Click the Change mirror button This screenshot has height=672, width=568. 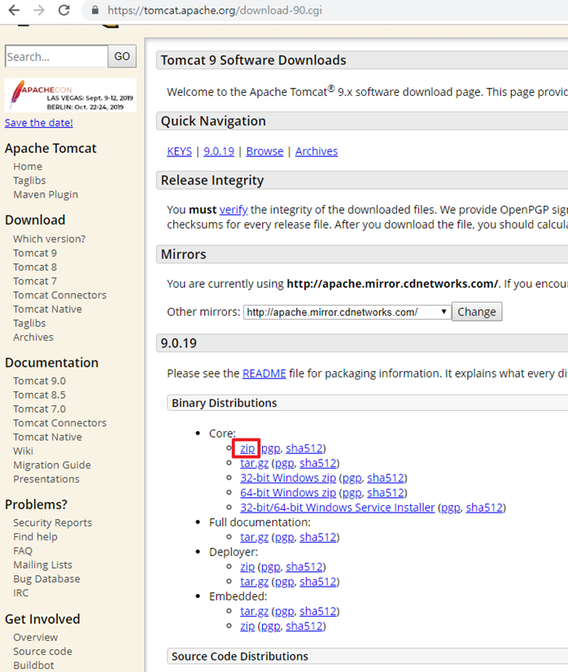(477, 312)
